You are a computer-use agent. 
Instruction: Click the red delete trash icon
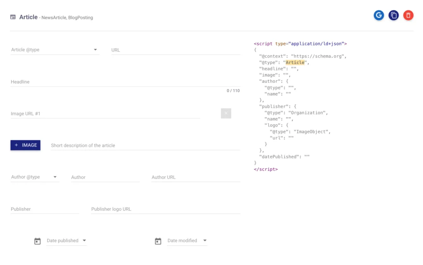tap(408, 15)
